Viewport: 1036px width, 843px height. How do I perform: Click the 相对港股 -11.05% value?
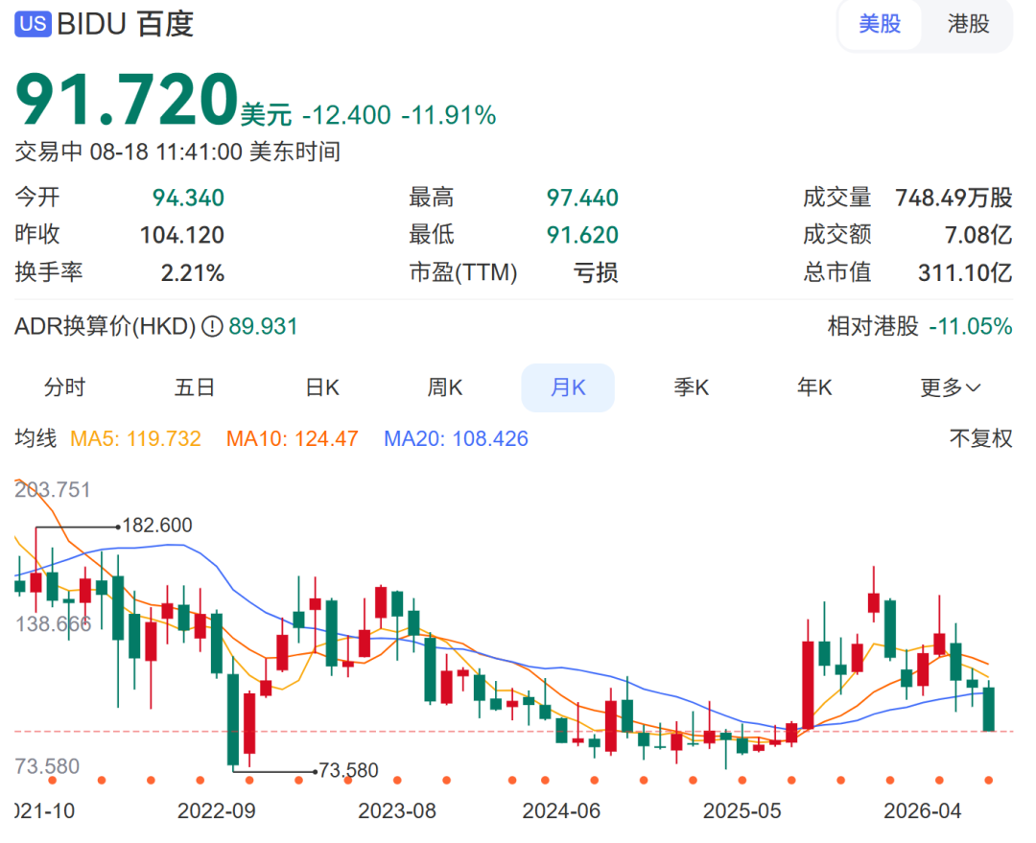971,326
